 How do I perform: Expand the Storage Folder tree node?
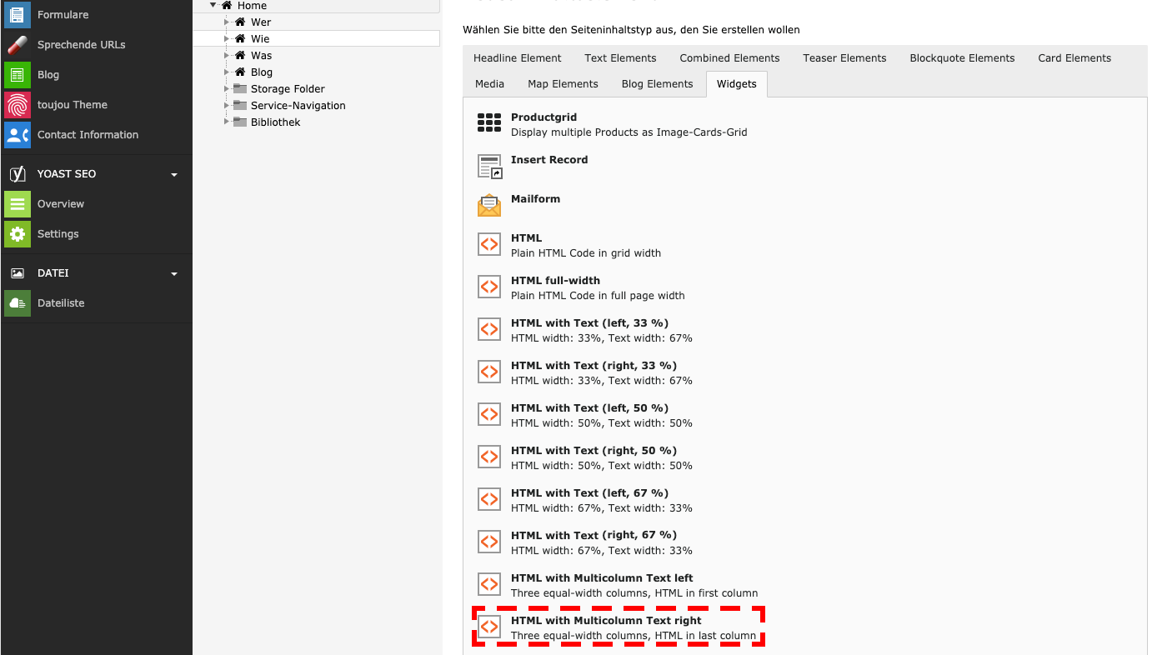(x=226, y=89)
